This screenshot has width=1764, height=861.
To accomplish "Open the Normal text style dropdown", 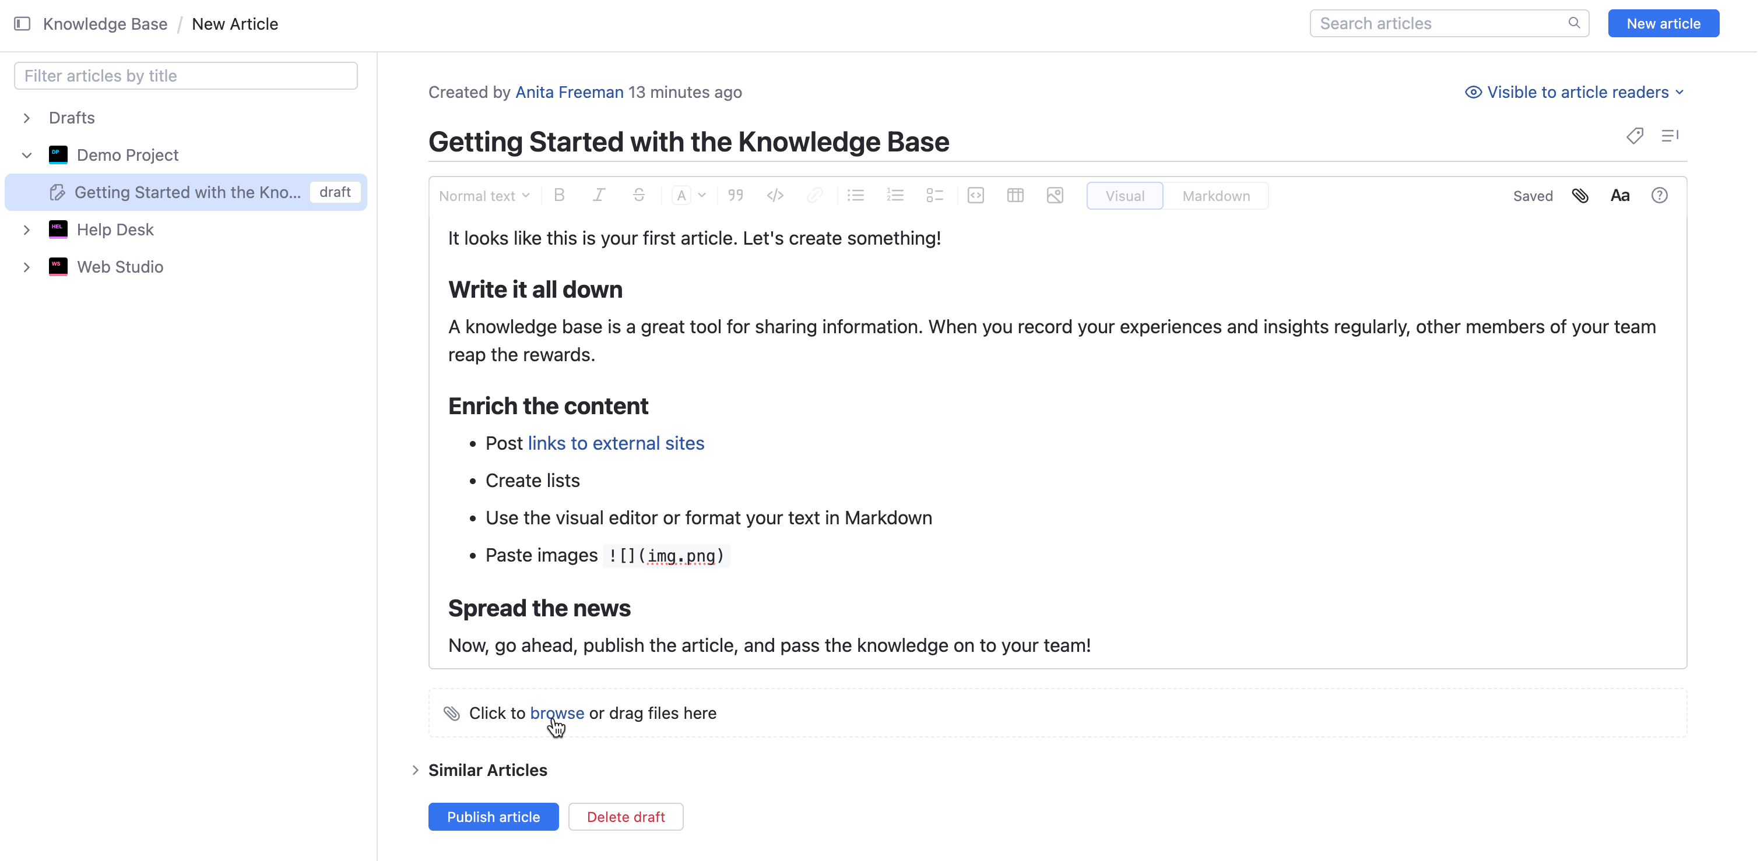I will [x=483, y=196].
